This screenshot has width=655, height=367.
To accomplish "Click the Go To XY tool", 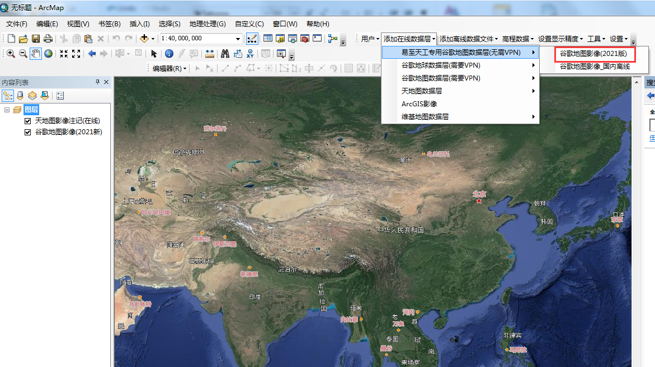I will (x=250, y=54).
